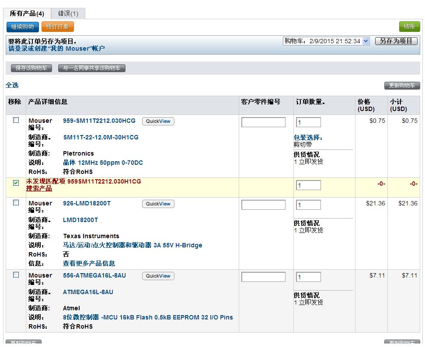Open QuickView for 959-SM11T2212.030HCG
Image resolution: width=425 pixels, height=347 pixels.
point(158,121)
